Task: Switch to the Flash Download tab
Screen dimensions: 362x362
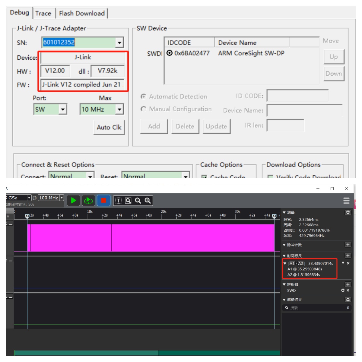Action: tap(82, 13)
